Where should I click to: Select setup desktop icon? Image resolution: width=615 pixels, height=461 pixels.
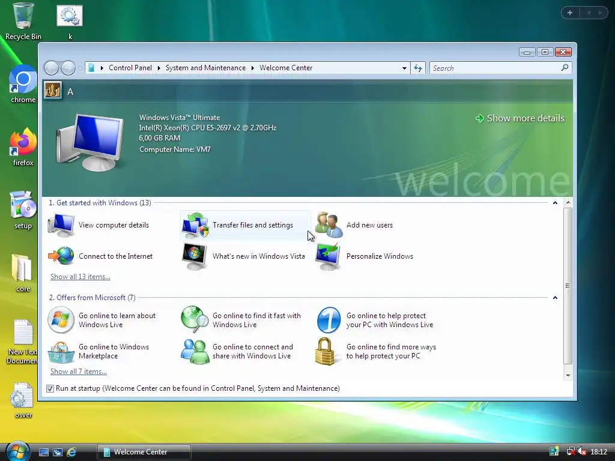[23, 210]
